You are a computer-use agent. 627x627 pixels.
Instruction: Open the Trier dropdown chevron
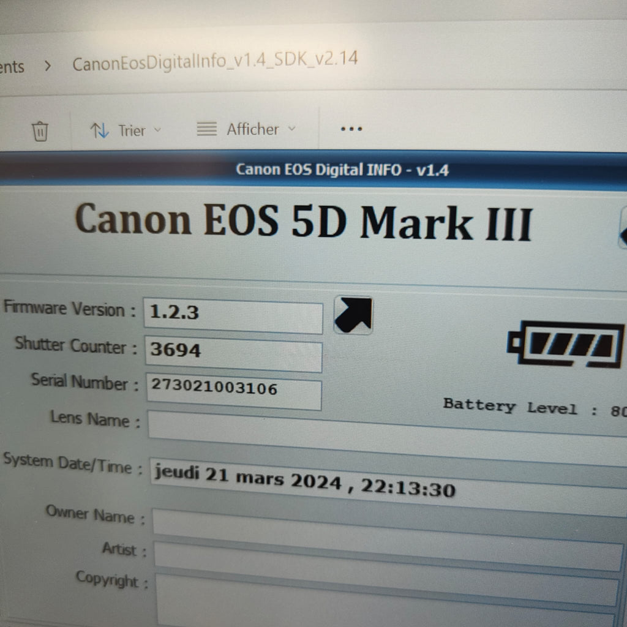coord(159,130)
